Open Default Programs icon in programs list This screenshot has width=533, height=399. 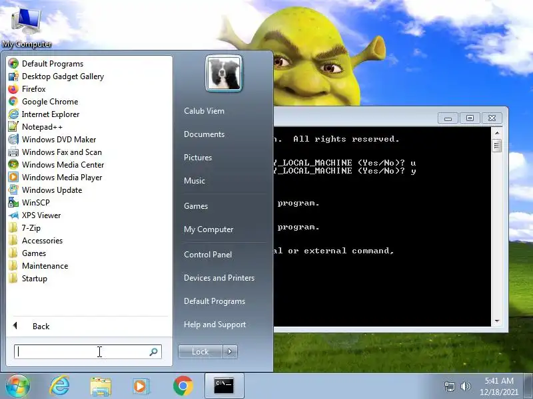13,63
